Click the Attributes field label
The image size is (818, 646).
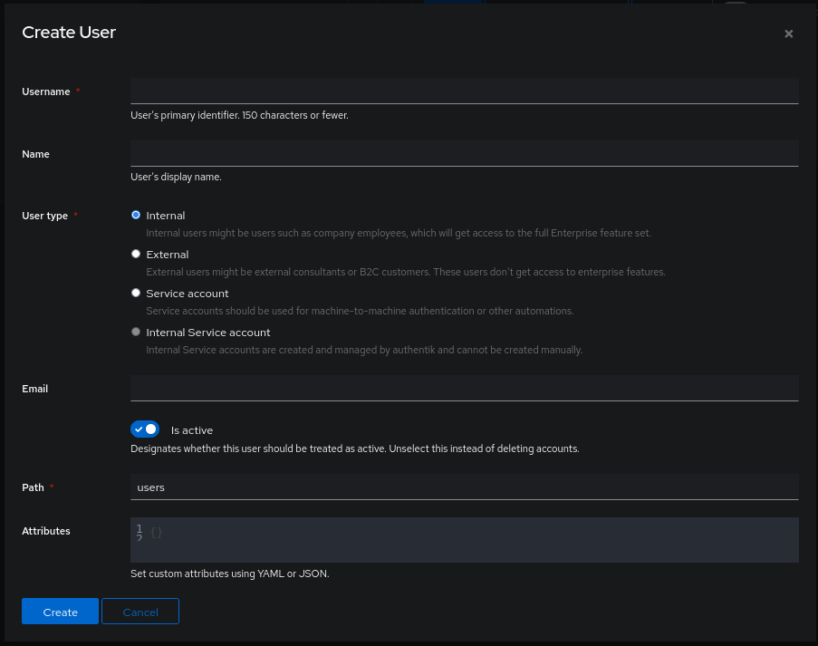46,531
